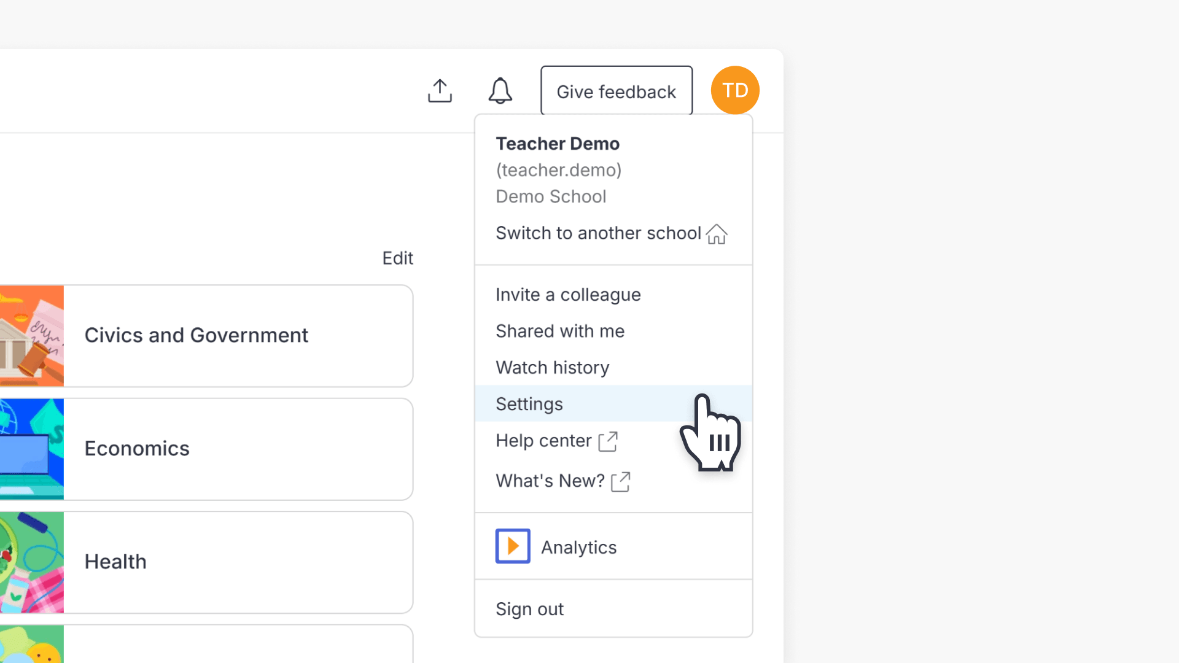Click the external link icon beside What's New

pyautogui.click(x=621, y=483)
